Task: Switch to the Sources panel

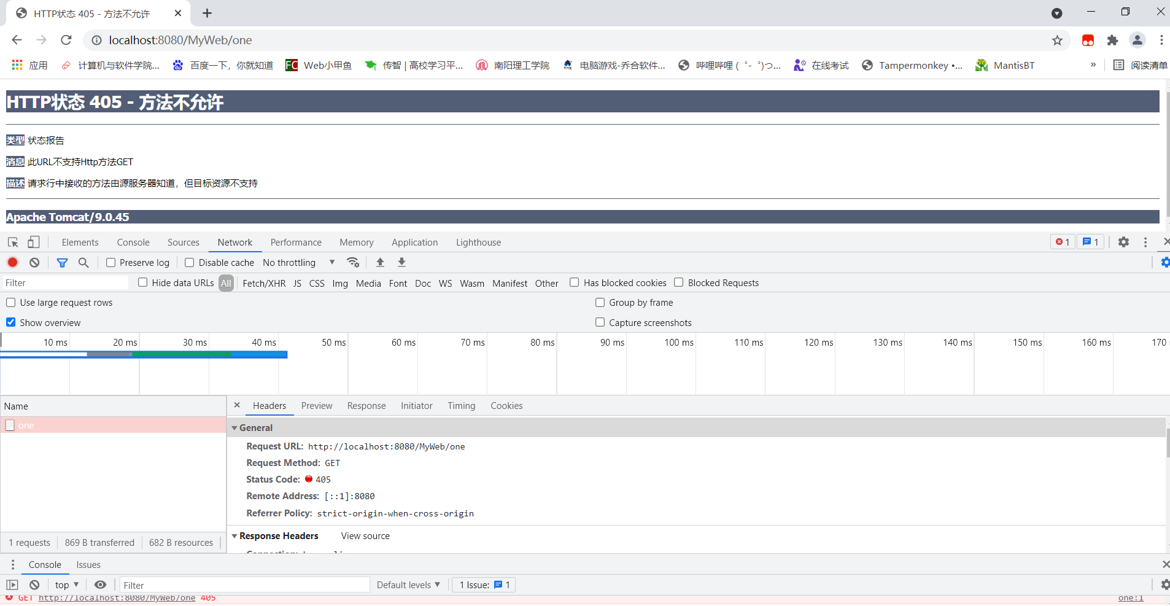Action: point(184,243)
